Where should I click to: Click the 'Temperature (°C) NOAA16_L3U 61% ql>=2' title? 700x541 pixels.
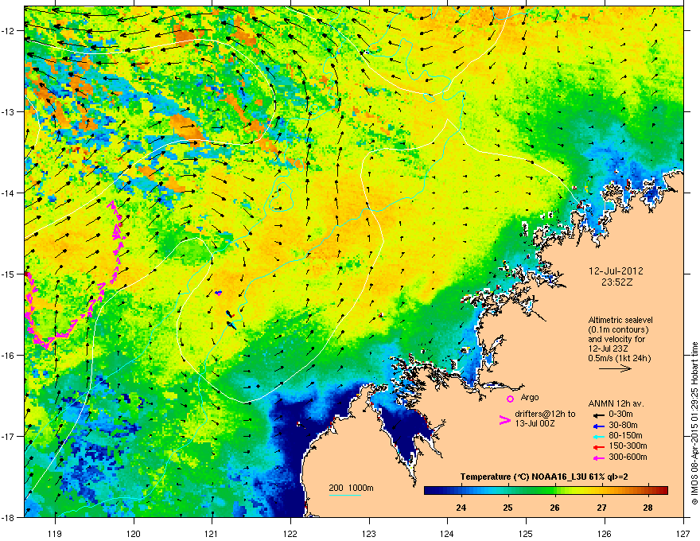(x=544, y=477)
